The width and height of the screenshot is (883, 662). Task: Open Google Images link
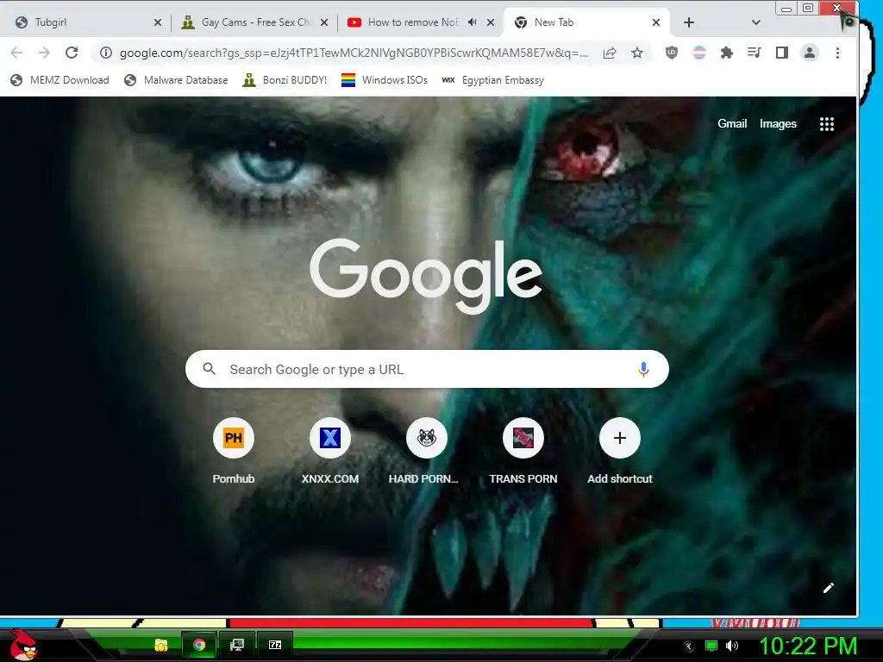pyautogui.click(x=778, y=124)
